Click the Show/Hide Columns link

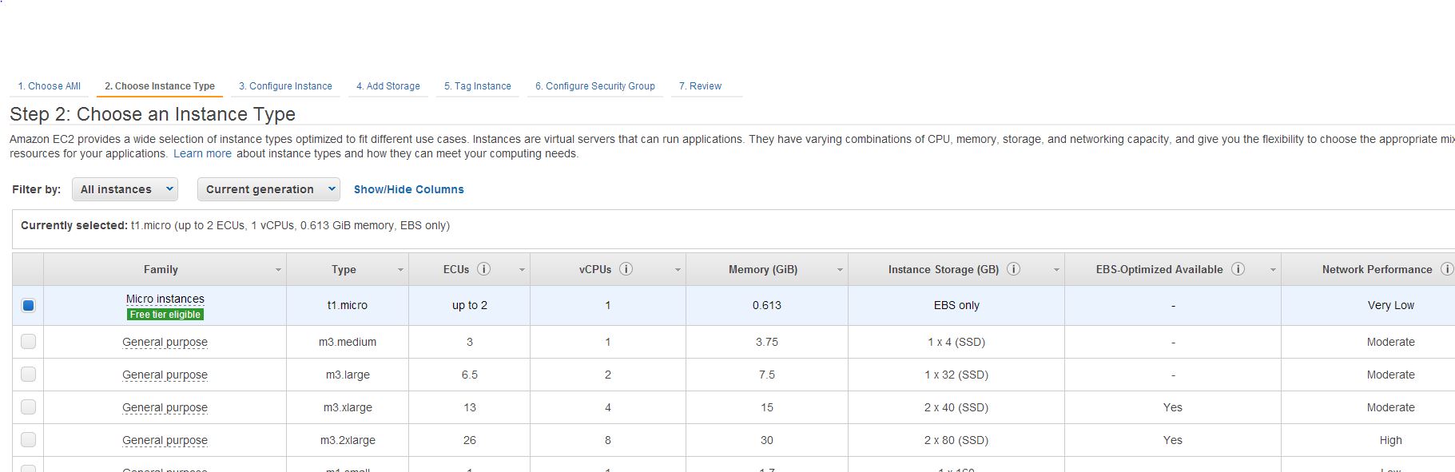tap(409, 189)
